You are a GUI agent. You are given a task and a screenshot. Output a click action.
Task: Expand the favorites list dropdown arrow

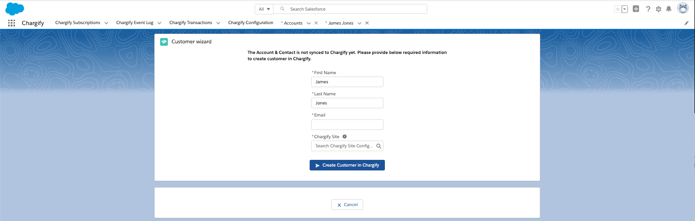(x=625, y=9)
